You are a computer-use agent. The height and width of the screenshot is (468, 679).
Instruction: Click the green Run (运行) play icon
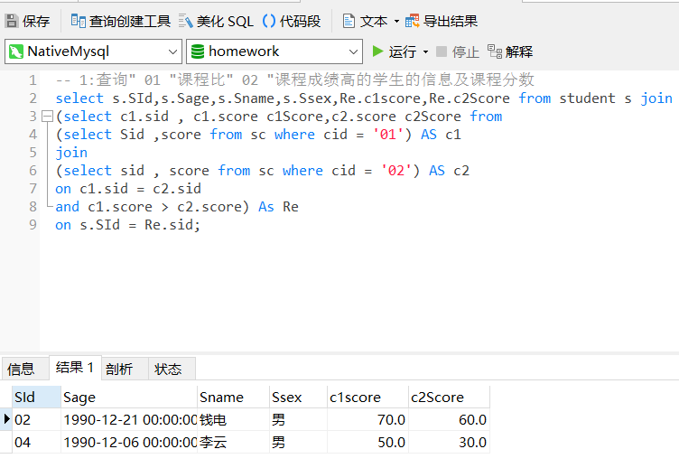(377, 51)
